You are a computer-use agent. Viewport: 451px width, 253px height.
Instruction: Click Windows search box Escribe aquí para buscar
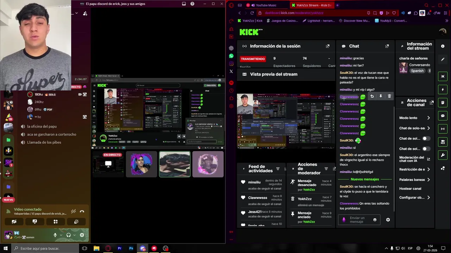click(45, 248)
